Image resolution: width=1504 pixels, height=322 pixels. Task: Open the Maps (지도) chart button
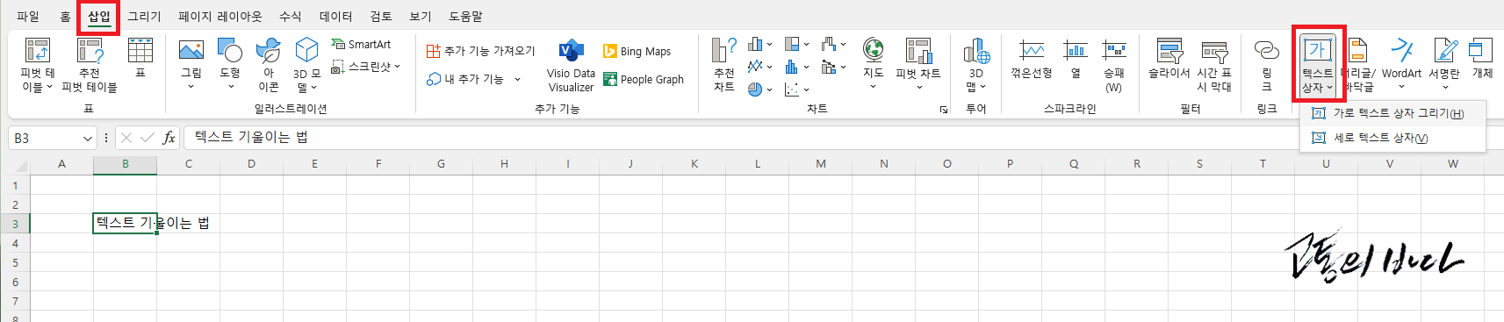tap(873, 65)
